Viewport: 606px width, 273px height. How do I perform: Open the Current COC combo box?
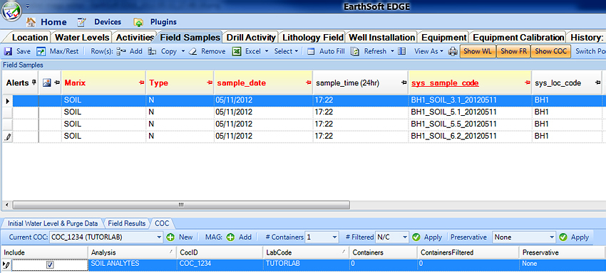(106, 237)
